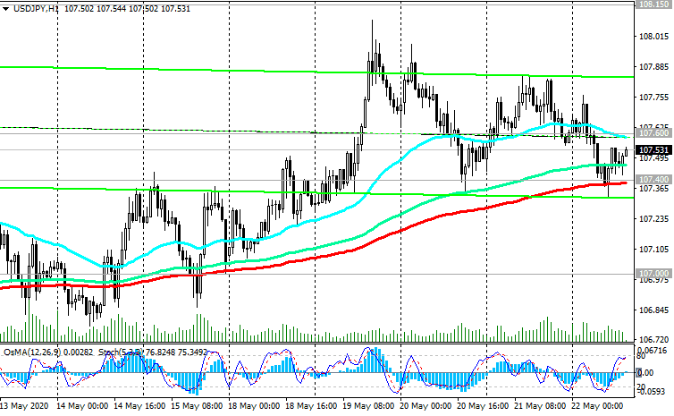This screenshot has width=674, height=416.
Task: Click the 13 May 2020 date label
Action: coord(24,405)
